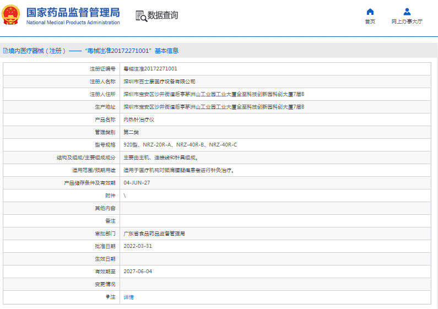Screen dimensions: 438x309
Task: Click the 数据查询 magnifier document icon
Action: pos(141,16)
